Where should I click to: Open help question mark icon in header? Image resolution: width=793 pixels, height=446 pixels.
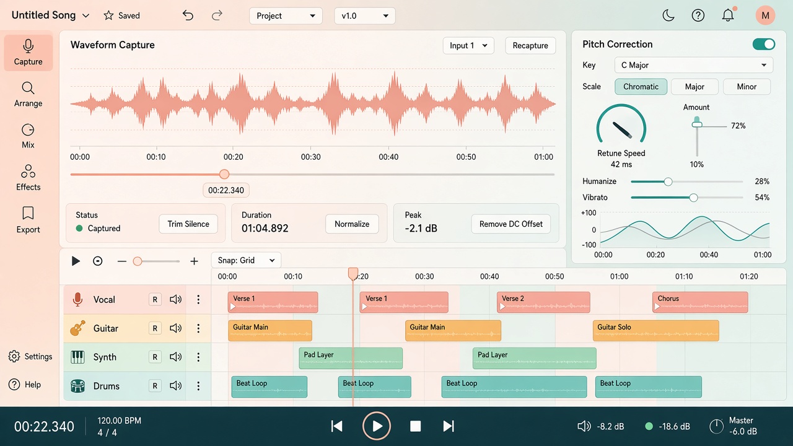698,15
